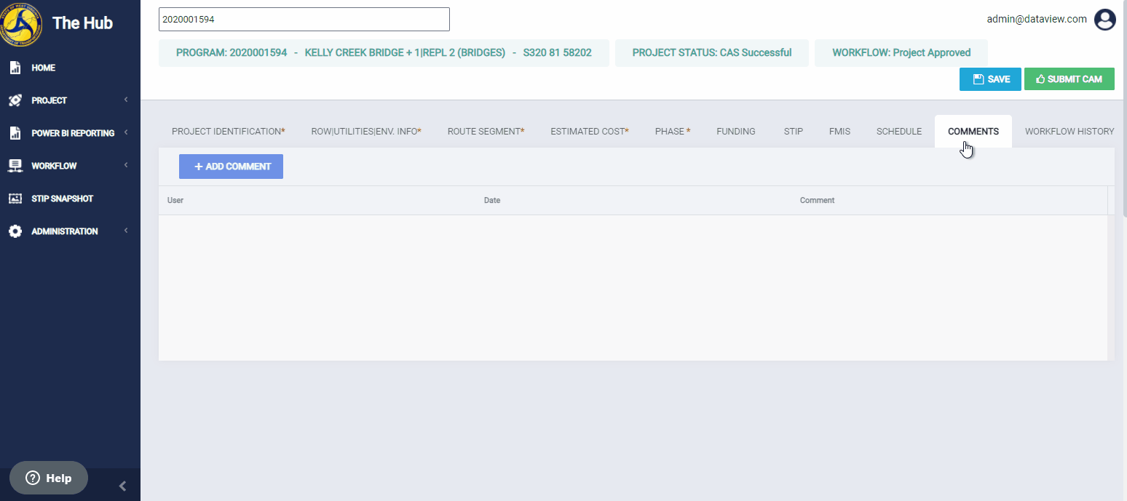Open the Route Segment tab
This screenshot has height=501, width=1127.
coord(486,132)
